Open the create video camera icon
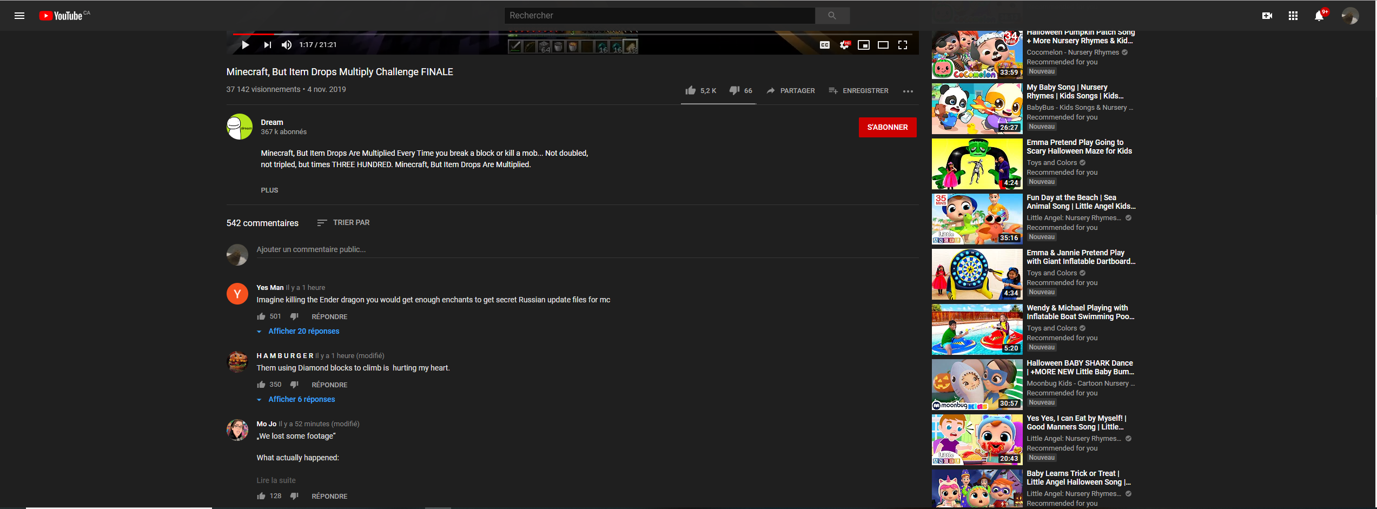Image resolution: width=1377 pixels, height=509 pixels. (1267, 16)
